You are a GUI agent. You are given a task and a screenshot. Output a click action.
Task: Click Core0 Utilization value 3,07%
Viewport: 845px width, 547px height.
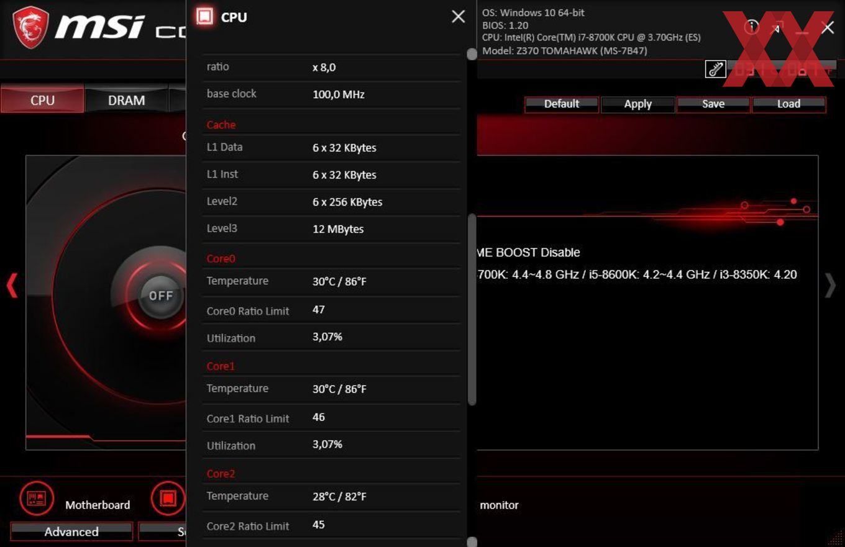[x=327, y=337]
